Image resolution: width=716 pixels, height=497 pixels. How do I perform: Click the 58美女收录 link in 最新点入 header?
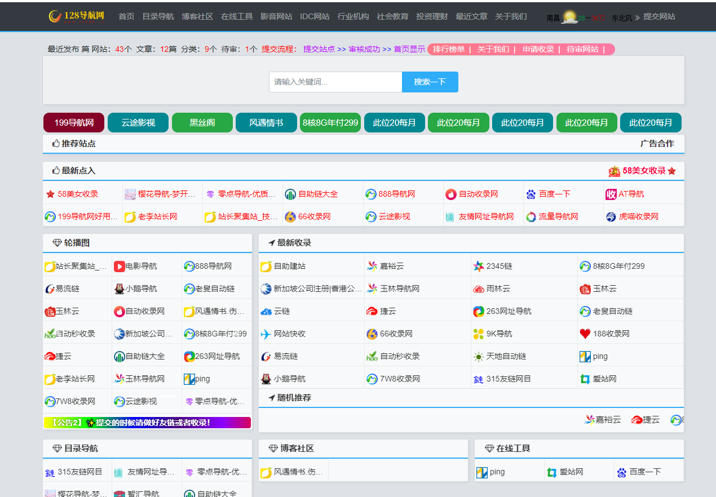pyautogui.click(x=644, y=171)
